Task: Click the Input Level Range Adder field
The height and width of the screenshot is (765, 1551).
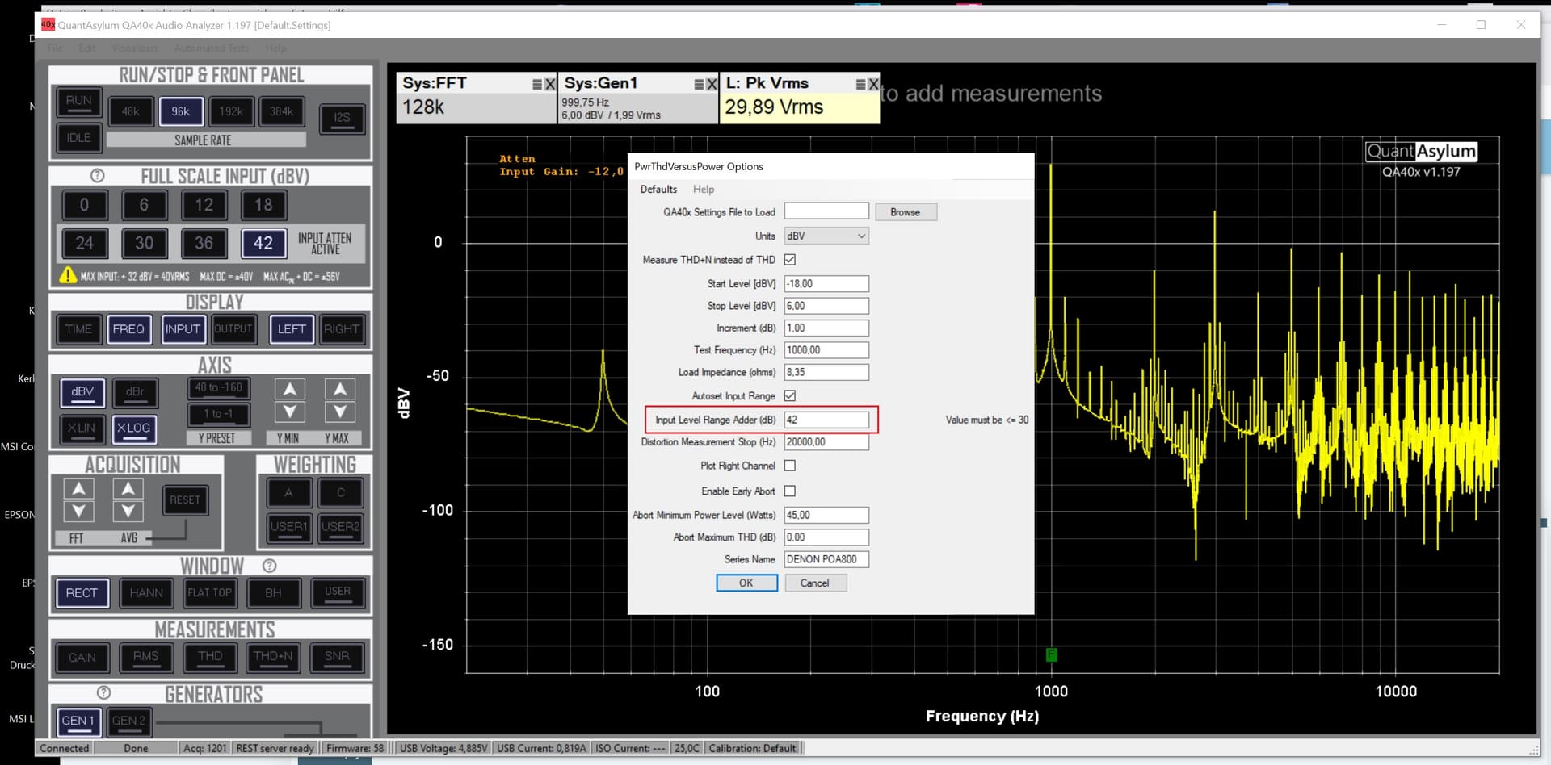Action: [x=826, y=420]
